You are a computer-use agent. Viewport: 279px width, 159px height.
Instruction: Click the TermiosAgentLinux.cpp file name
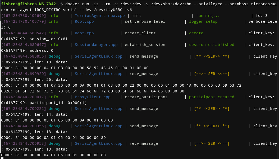(x=100, y=16)
